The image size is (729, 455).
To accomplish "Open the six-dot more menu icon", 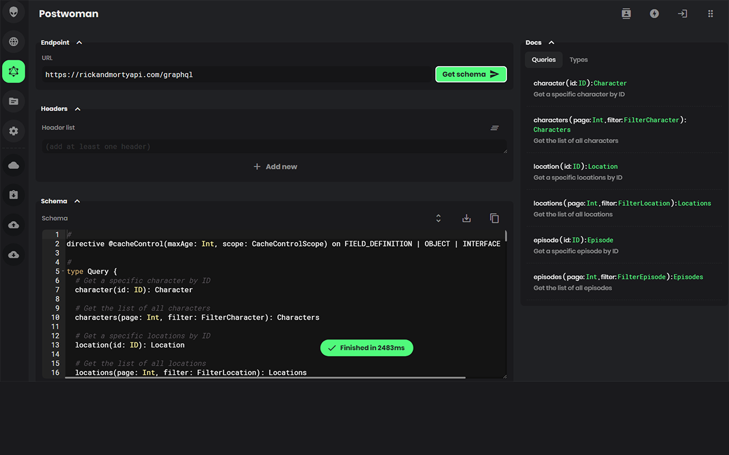I will (710, 14).
